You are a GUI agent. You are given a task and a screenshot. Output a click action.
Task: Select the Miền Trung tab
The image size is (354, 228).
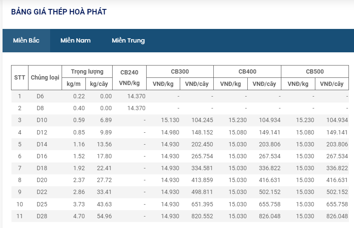click(x=128, y=40)
